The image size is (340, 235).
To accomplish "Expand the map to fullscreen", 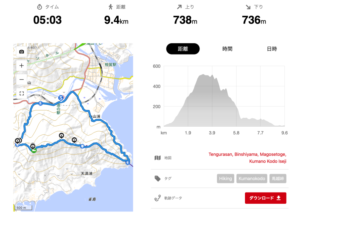I will click(x=22, y=93).
